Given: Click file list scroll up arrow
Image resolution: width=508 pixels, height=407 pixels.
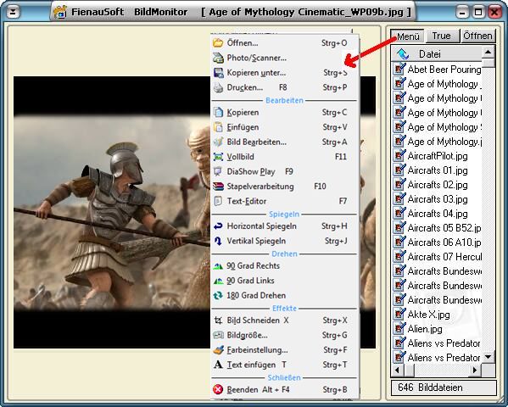Looking at the screenshot, I should tap(488, 53).
